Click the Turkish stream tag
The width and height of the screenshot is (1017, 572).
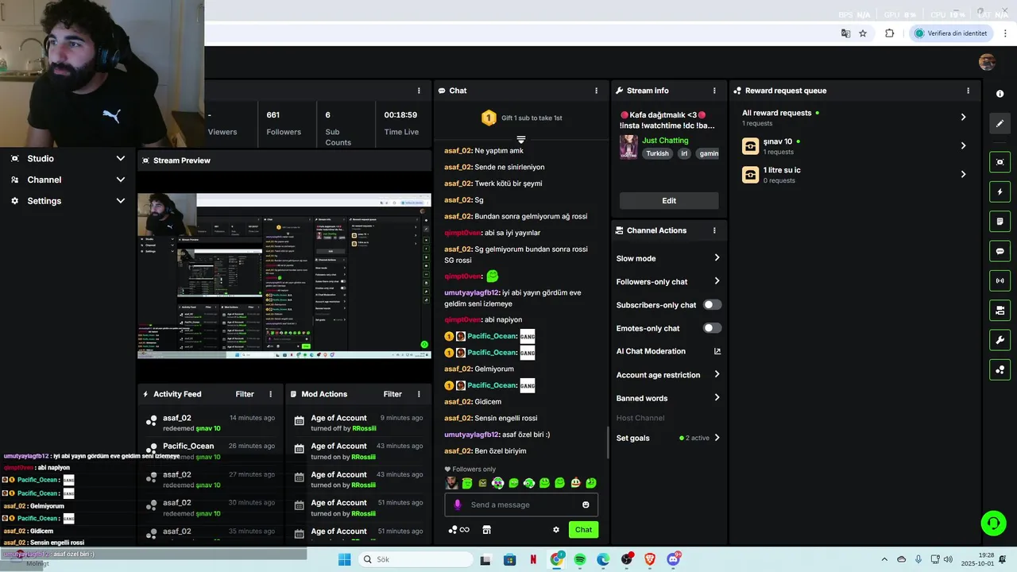pos(657,153)
